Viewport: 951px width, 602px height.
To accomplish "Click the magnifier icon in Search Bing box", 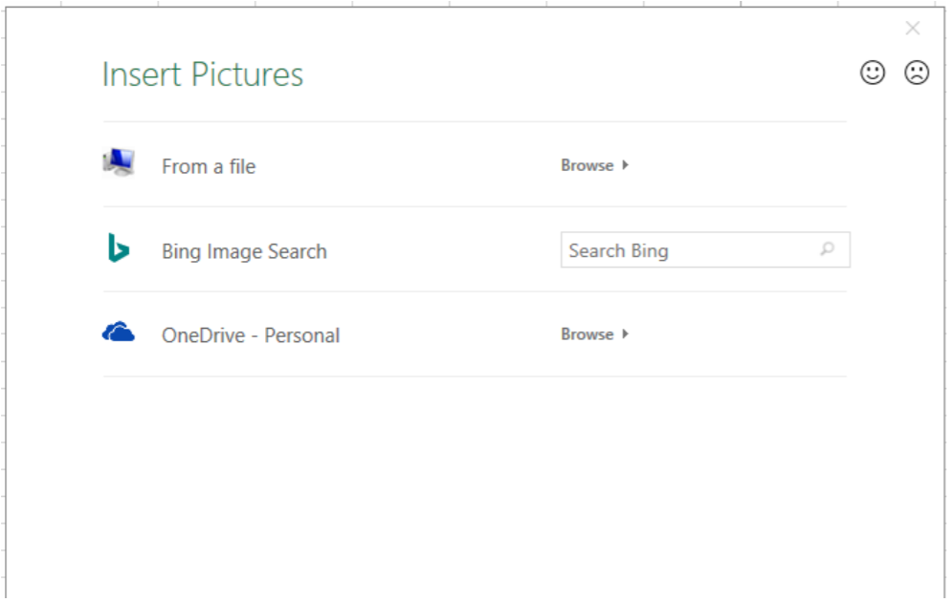I will pyautogui.click(x=828, y=249).
